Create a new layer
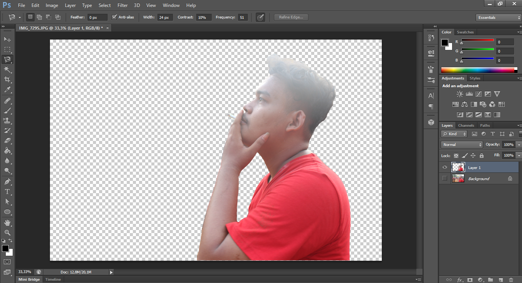Image resolution: width=522 pixels, height=283 pixels. pos(500,280)
